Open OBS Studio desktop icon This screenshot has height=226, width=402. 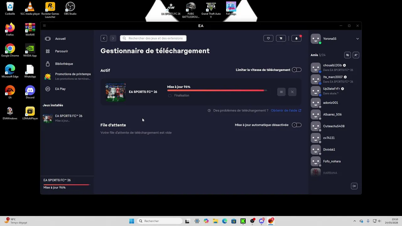coord(70,8)
